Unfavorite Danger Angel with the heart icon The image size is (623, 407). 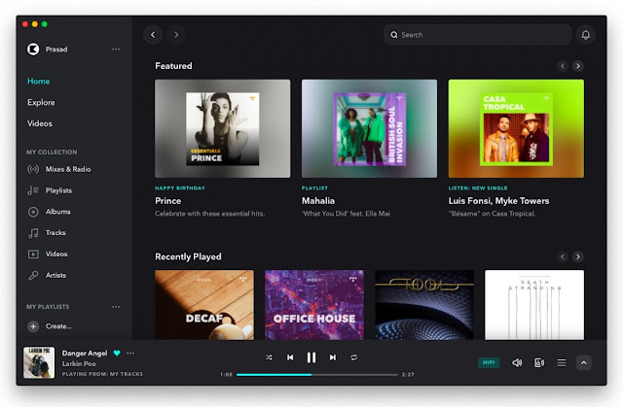[x=117, y=353]
